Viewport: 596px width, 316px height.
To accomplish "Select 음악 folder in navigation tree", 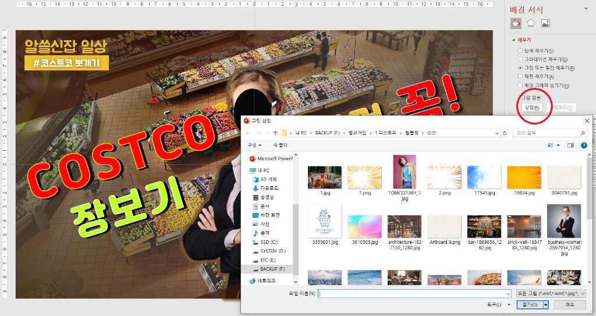I will pyautogui.click(x=261, y=233).
